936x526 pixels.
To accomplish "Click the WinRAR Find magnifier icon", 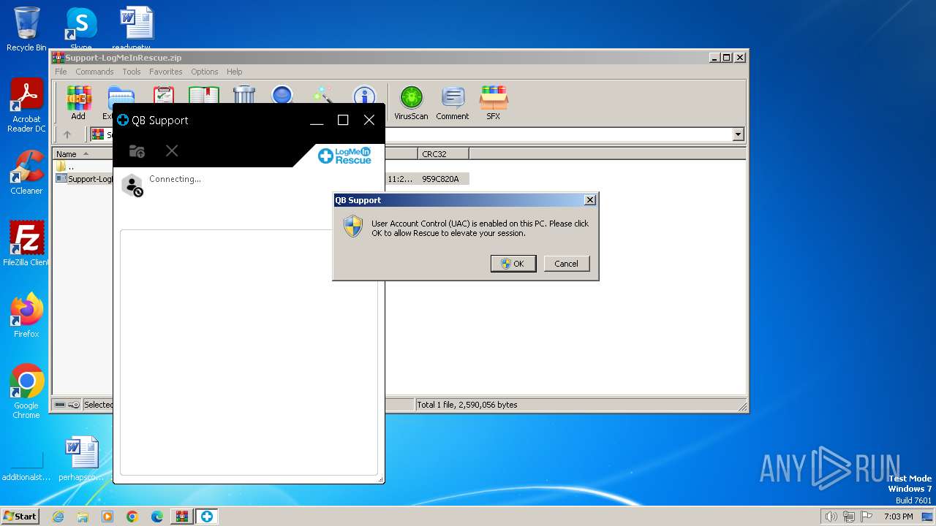I will click(282, 95).
